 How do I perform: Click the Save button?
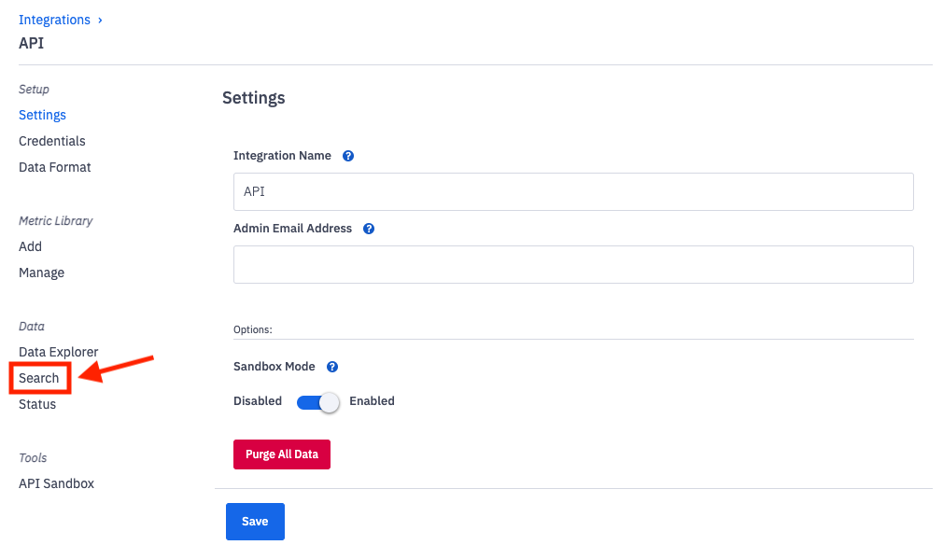tap(255, 522)
